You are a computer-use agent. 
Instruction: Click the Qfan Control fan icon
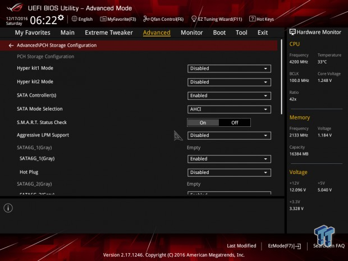(x=146, y=19)
